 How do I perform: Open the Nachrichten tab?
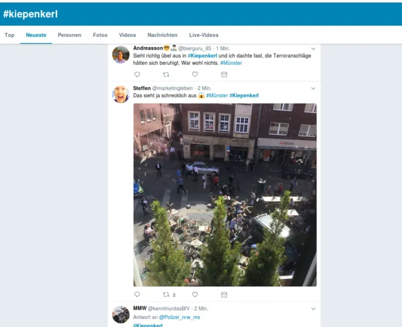point(163,35)
